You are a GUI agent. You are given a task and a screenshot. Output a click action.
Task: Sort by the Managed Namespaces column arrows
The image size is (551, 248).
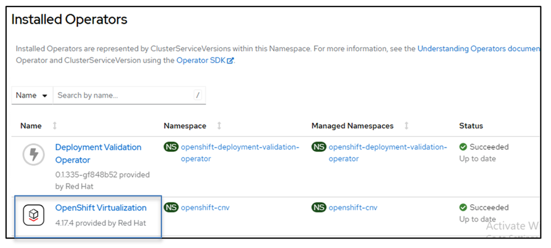pos(406,126)
